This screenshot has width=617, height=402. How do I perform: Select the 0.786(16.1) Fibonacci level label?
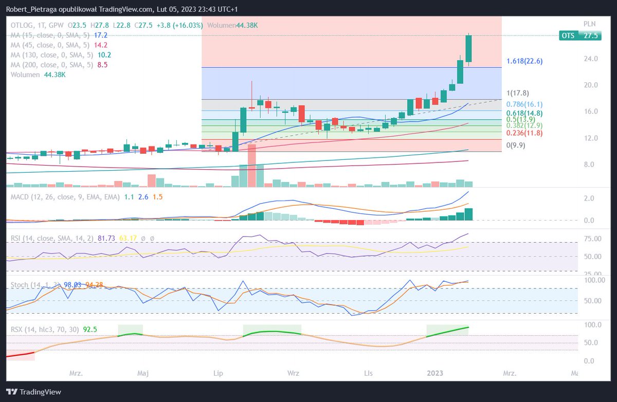[524, 104]
